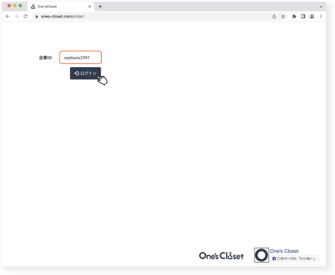Click the 企業ID label text
The height and width of the screenshot is (275, 335).
tap(45, 58)
